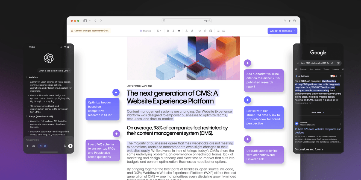Tap the microphone icon in ChatGPT input
Screen dimensions: 361x180
65,146
